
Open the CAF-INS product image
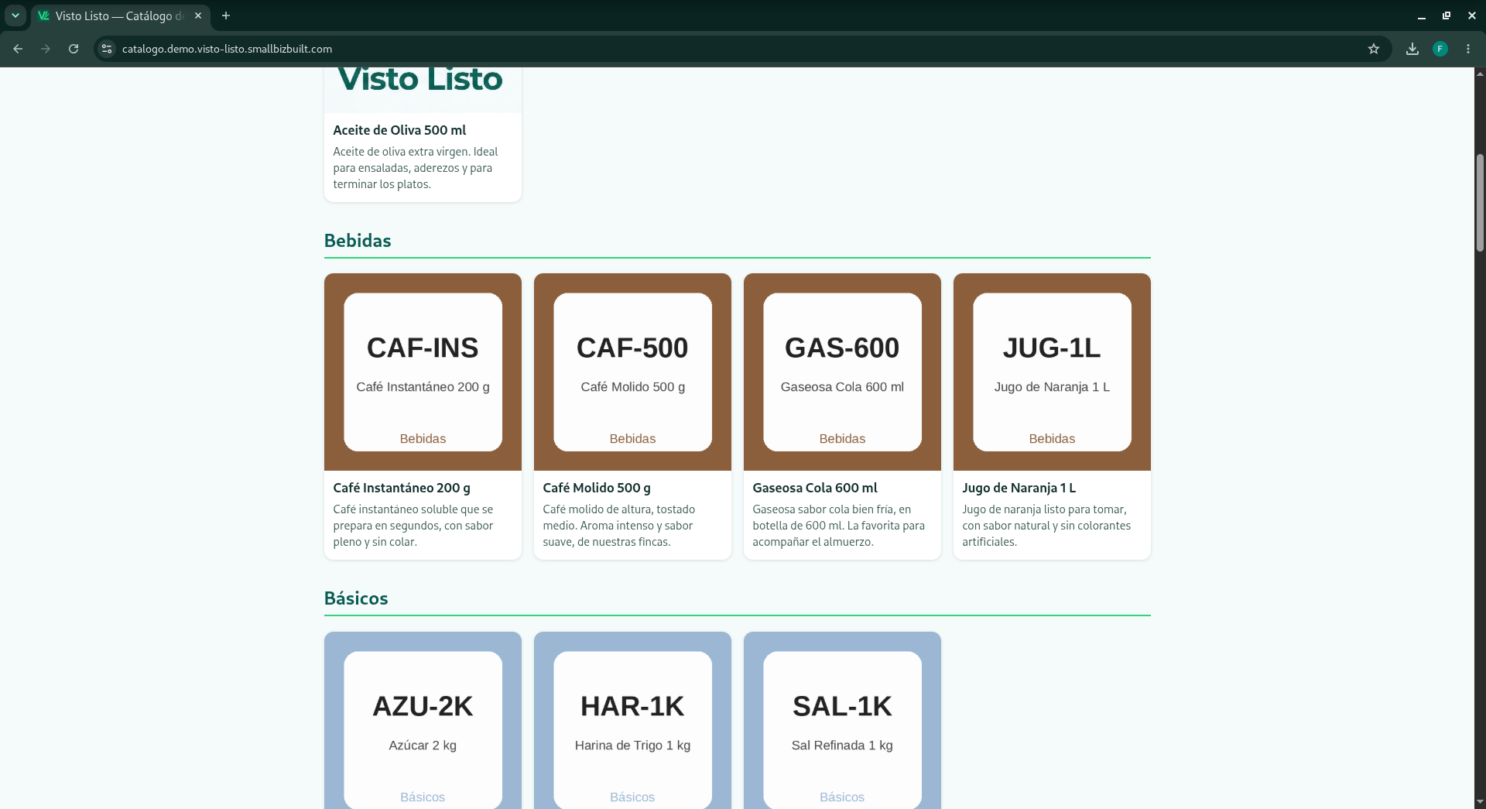tap(423, 372)
